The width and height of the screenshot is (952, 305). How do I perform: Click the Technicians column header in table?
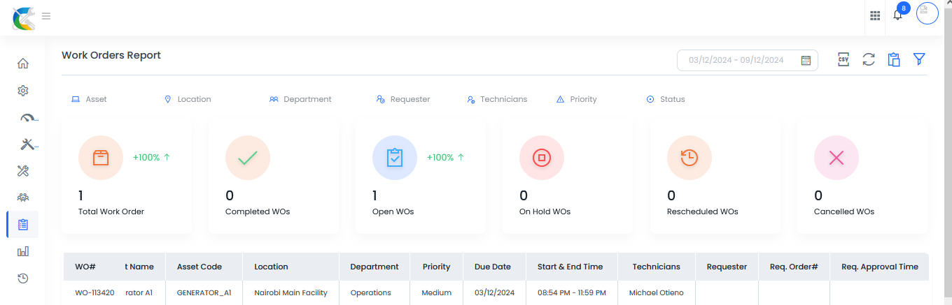click(x=657, y=267)
